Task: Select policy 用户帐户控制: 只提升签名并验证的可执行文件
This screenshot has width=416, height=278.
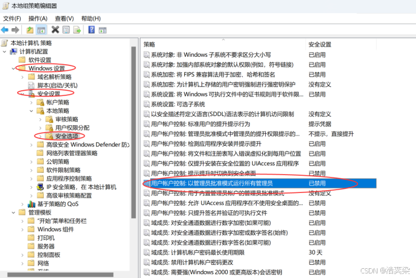Action: click(209, 213)
